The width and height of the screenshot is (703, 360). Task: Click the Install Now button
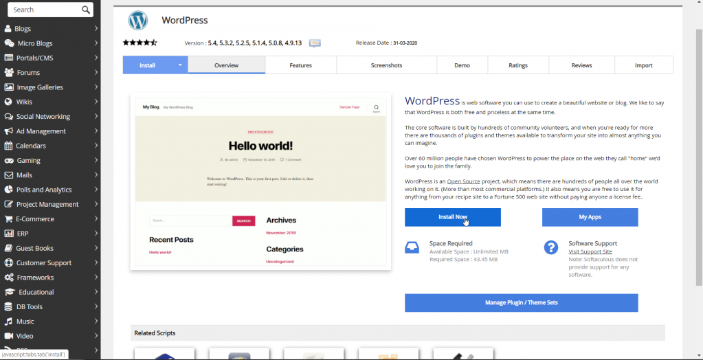pyautogui.click(x=453, y=217)
